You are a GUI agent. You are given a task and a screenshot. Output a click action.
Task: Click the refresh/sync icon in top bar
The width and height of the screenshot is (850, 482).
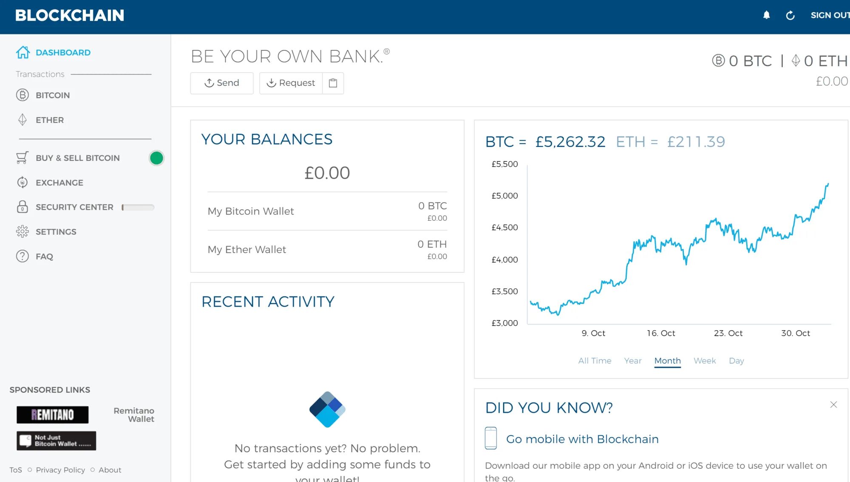tap(789, 16)
